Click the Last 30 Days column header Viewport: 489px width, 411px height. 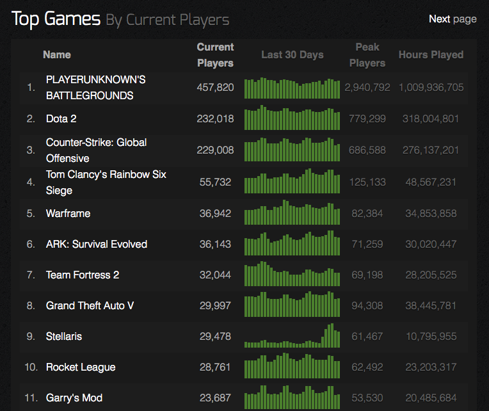(x=293, y=55)
